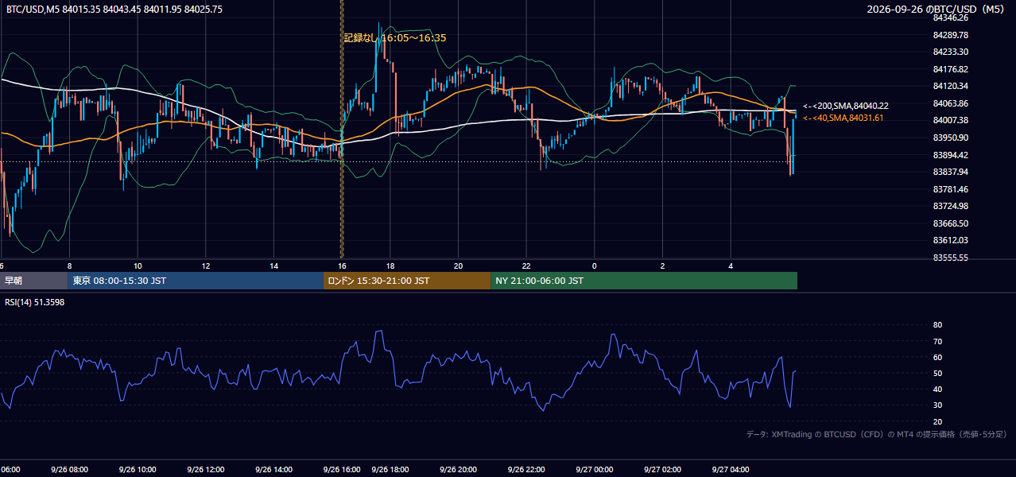1016x477 pixels.
Task: Click the 83724.98 price axis label
Action: click(x=951, y=206)
